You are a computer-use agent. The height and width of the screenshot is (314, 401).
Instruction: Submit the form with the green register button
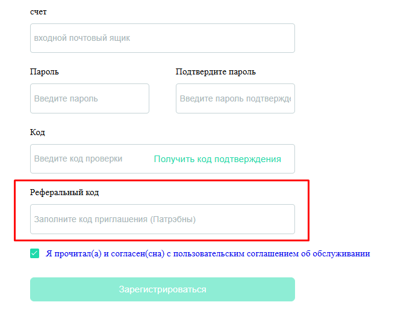click(x=162, y=289)
